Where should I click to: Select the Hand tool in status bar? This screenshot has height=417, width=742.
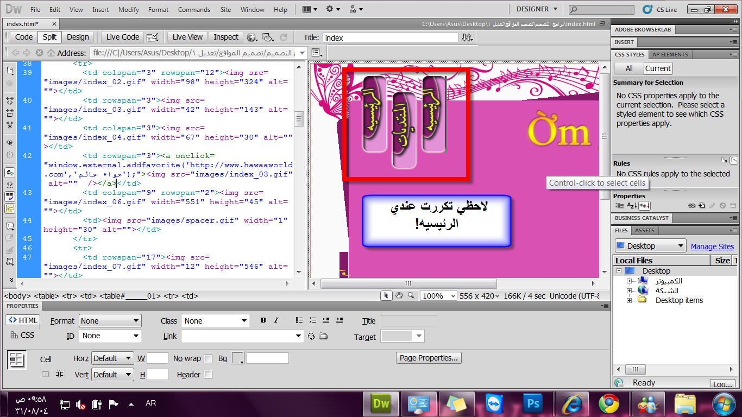[x=399, y=295]
